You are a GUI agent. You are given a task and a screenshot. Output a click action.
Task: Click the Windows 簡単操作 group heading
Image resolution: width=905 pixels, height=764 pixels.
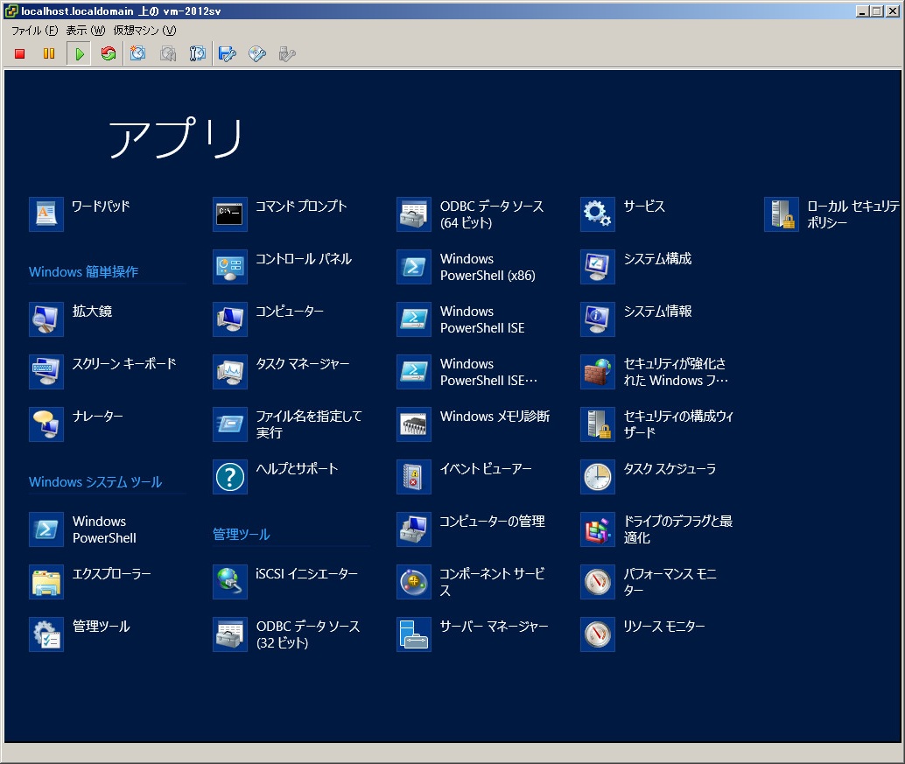(x=84, y=271)
